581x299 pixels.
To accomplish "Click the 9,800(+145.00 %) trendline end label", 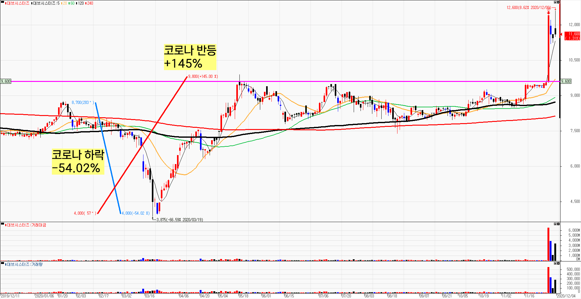I will 203,76.
